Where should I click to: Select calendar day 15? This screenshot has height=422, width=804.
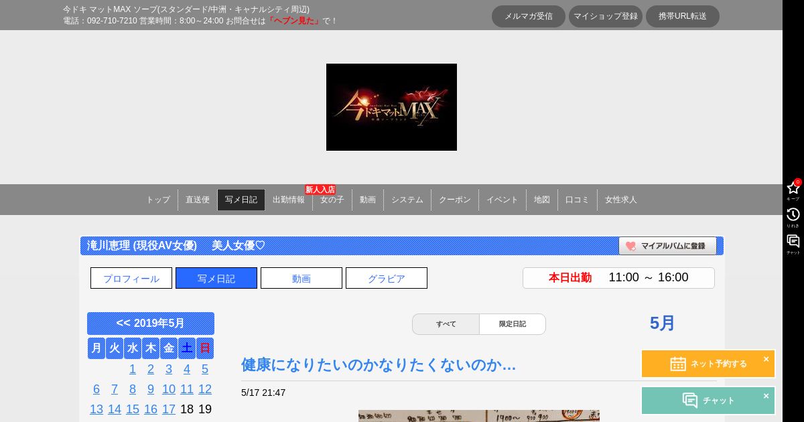(x=133, y=409)
